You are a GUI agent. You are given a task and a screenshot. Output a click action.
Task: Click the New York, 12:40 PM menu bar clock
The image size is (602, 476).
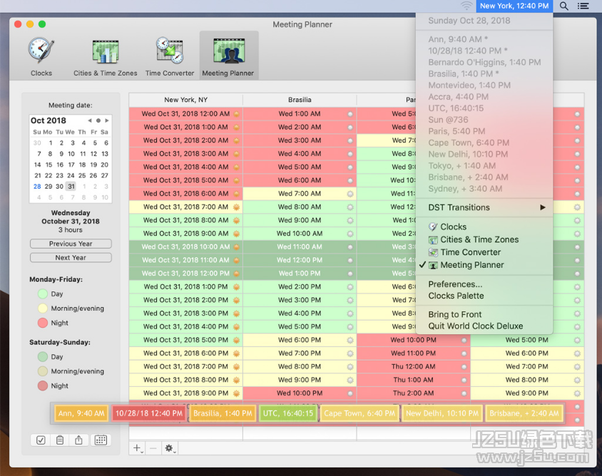click(x=514, y=6)
